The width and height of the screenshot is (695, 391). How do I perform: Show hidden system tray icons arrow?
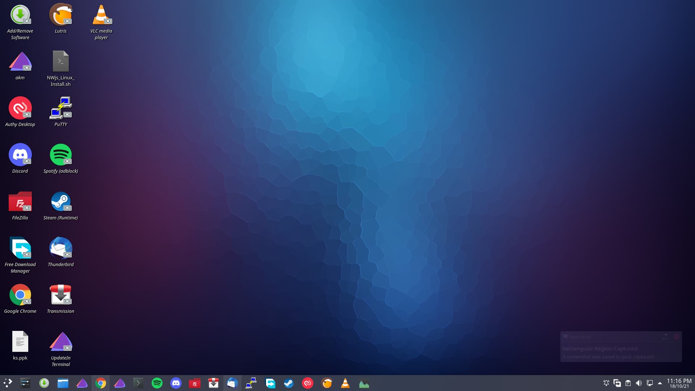click(660, 383)
